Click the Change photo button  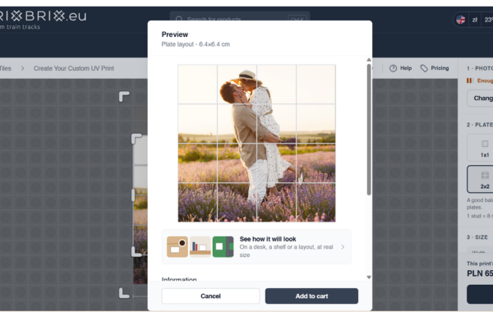(x=481, y=99)
